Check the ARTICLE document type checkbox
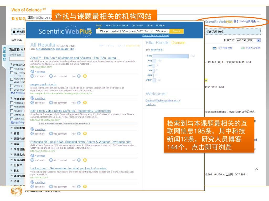Viewport: 269px width, 201px height. (x=12, y=103)
